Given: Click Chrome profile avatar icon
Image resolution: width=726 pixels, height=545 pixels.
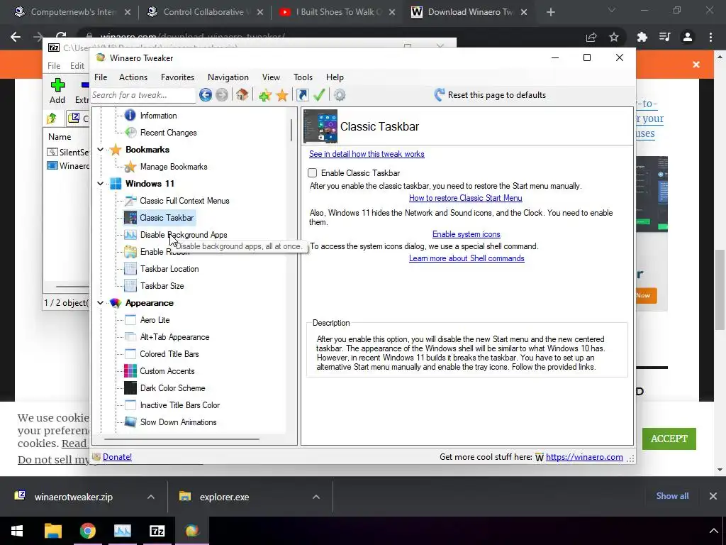Looking at the screenshot, I should tap(688, 37).
